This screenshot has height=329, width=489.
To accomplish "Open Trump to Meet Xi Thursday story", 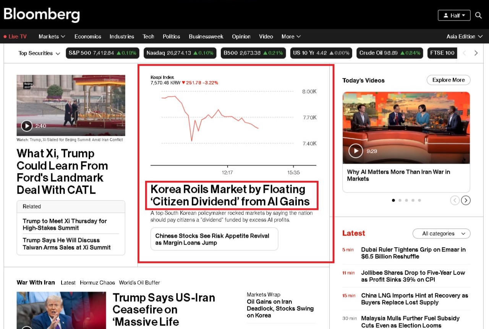I will tap(65, 224).
